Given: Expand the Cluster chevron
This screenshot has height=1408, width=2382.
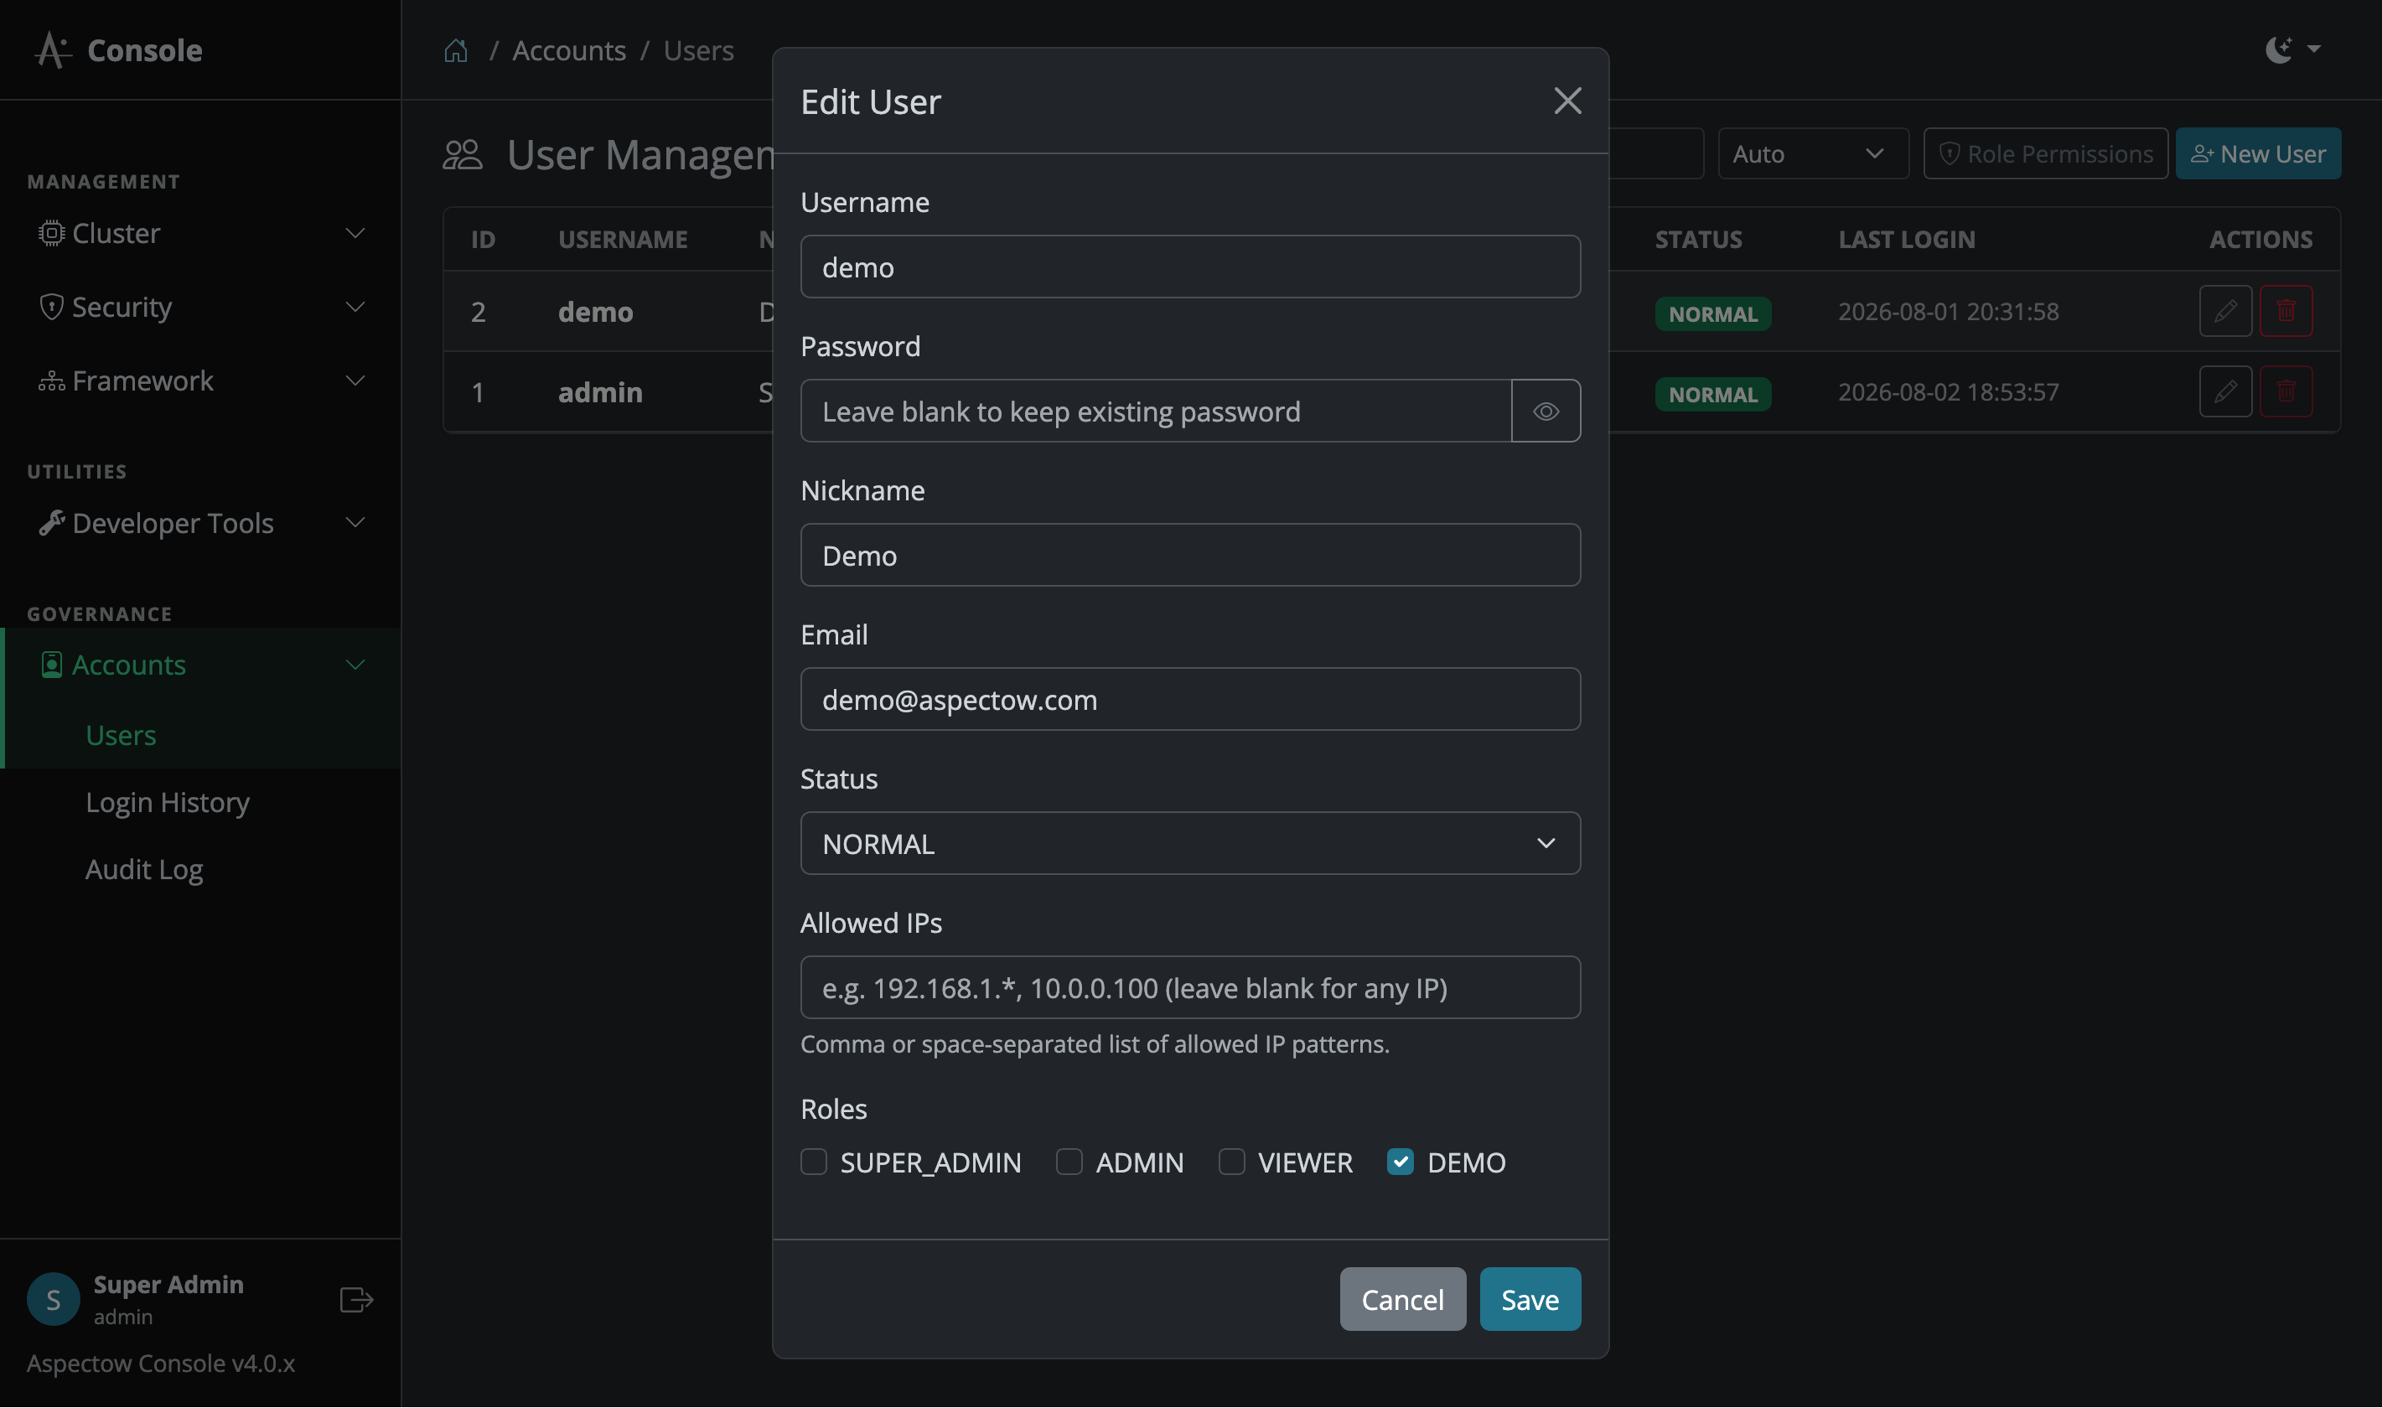Looking at the screenshot, I should (x=355, y=233).
